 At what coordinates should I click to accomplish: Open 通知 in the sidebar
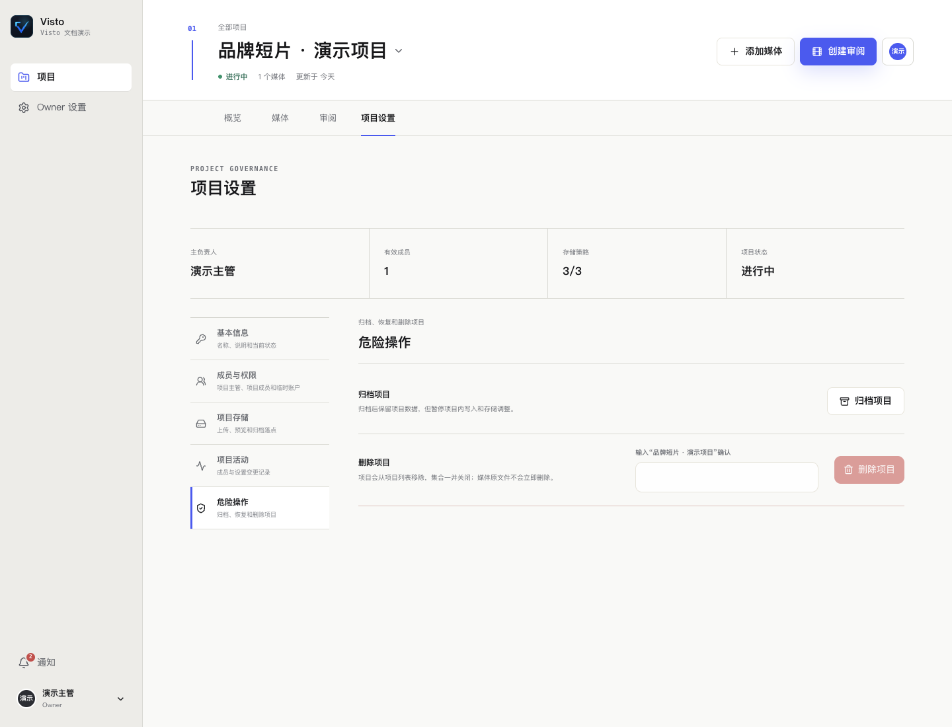click(x=71, y=662)
